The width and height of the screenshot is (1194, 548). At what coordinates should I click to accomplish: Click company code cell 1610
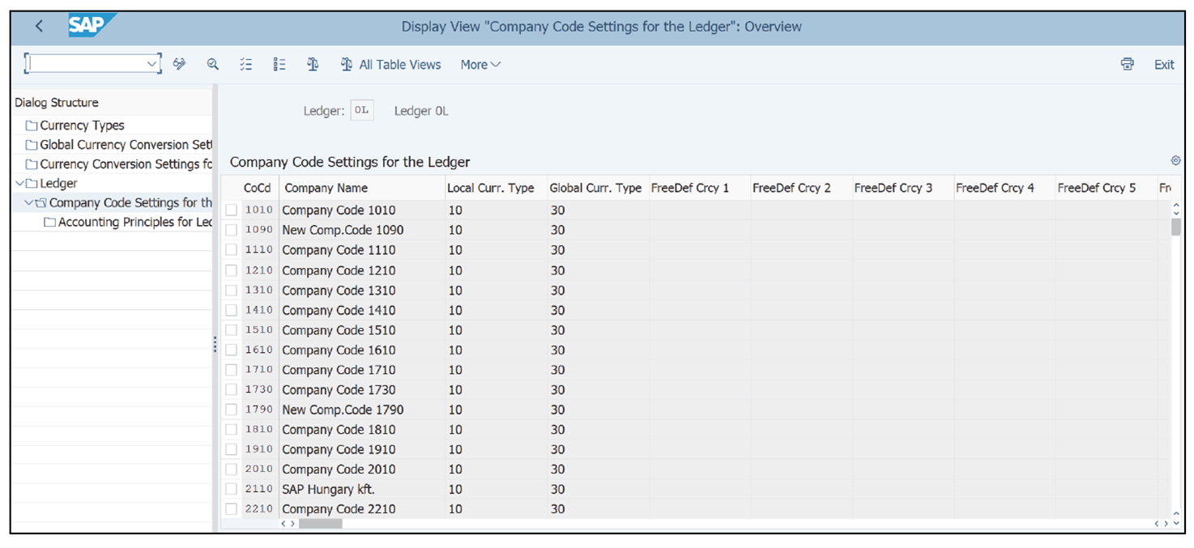click(259, 350)
